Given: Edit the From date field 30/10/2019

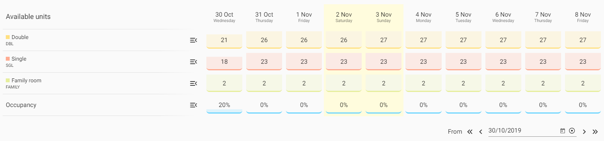Looking at the screenshot, I should [523, 131].
